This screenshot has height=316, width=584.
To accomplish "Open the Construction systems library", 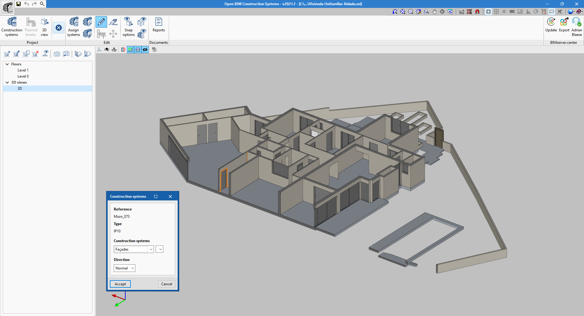I will [x=12, y=27].
